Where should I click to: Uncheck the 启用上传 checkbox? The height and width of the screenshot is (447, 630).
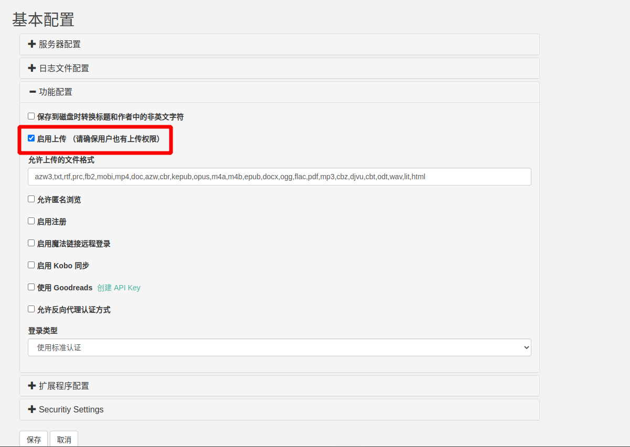coord(31,138)
